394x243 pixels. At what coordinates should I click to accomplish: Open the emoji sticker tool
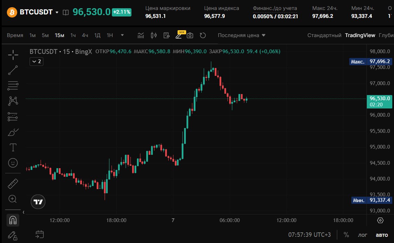click(13, 163)
